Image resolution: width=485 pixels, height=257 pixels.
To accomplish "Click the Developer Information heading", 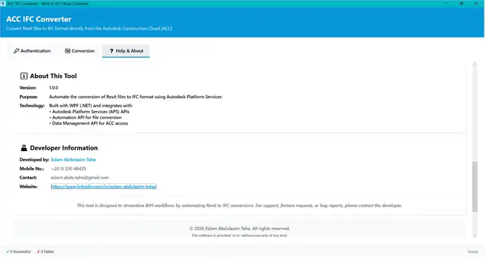I will pos(64,148).
